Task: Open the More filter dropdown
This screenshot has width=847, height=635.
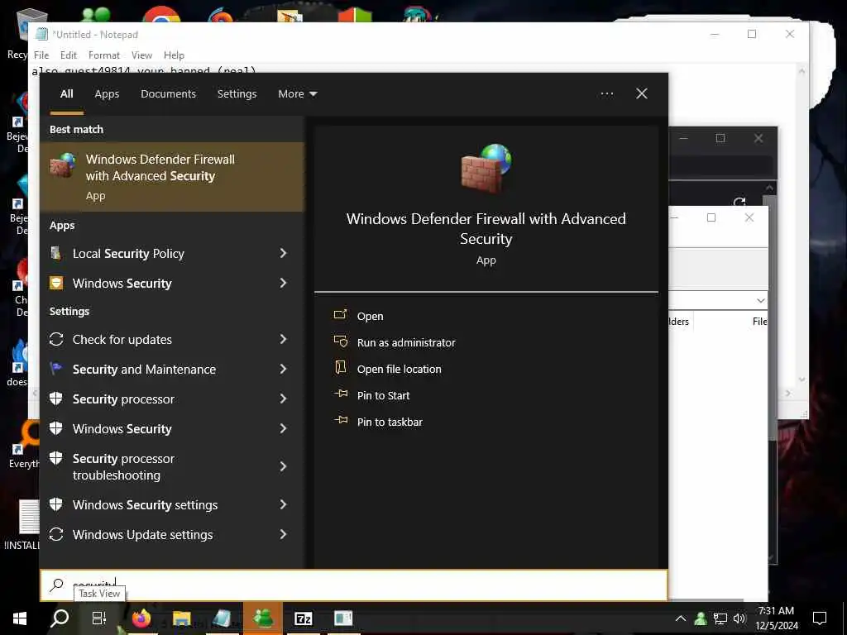Action: [x=297, y=94]
